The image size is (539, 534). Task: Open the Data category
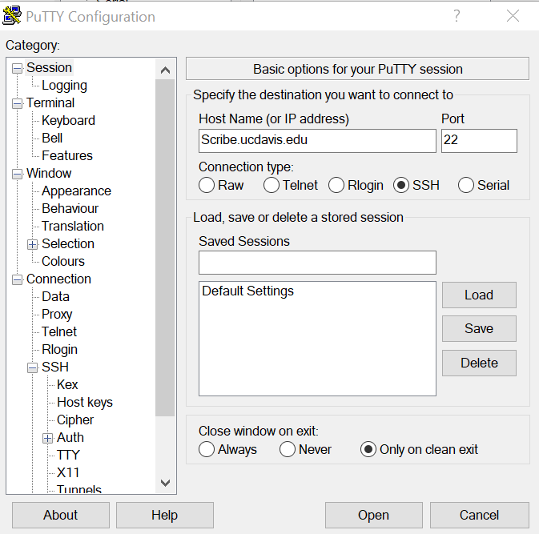tap(55, 296)
